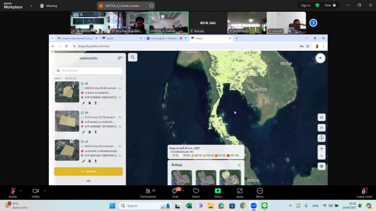Click the yellow add plot button
The height and width of the screenshot is (211, 376).
(89, 171)
